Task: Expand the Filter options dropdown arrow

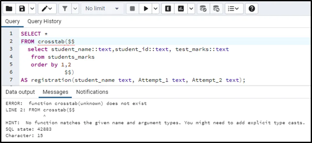Action: point(75,9)
